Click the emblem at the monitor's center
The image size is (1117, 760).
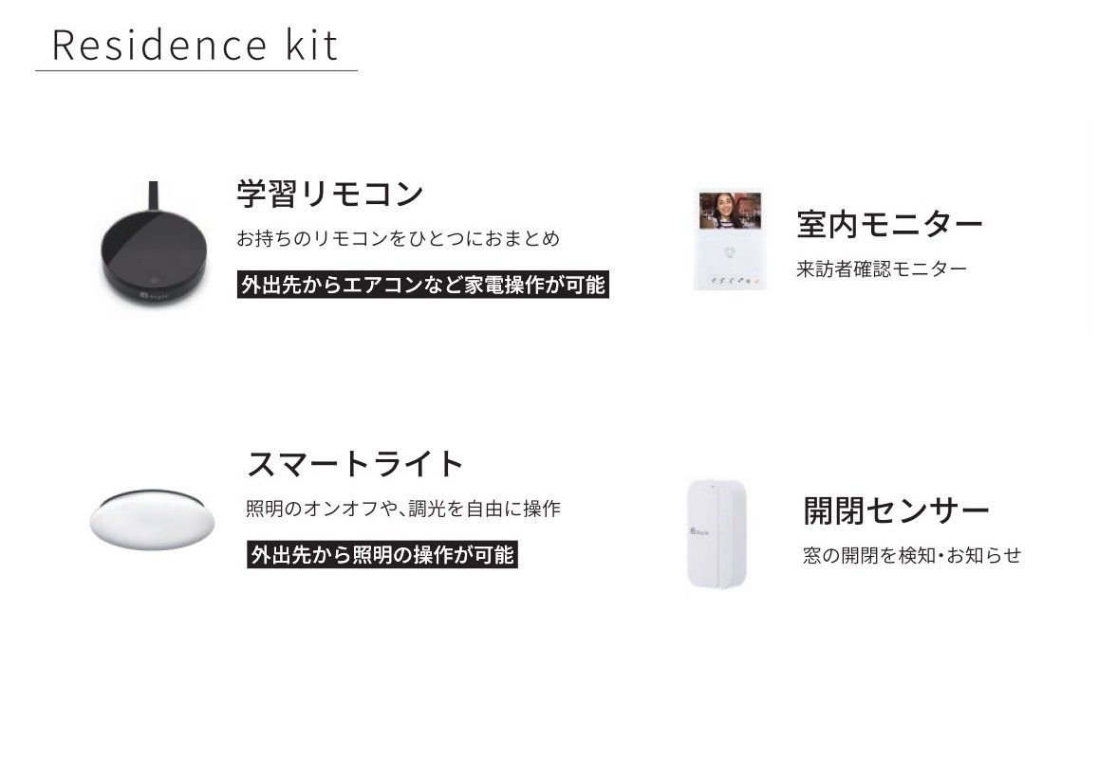730,253
